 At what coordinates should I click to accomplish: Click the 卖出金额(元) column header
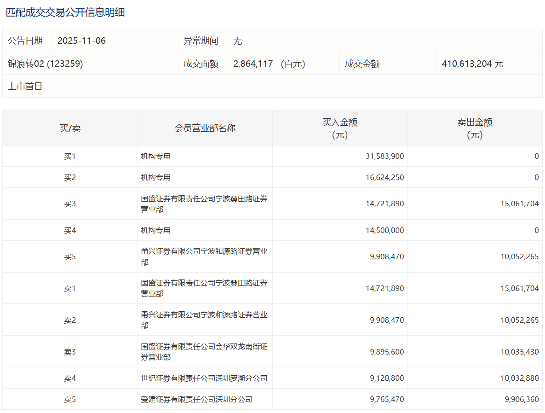[475, 128]
